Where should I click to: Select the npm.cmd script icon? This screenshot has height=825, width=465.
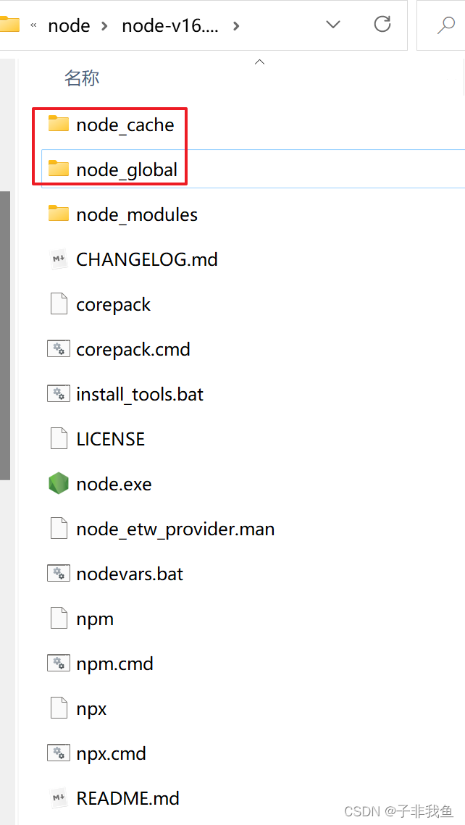(59, 663)
